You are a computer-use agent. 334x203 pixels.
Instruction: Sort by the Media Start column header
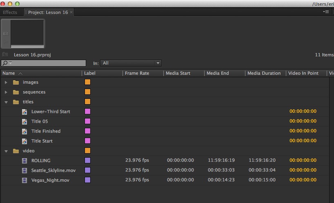pos(178,73)
